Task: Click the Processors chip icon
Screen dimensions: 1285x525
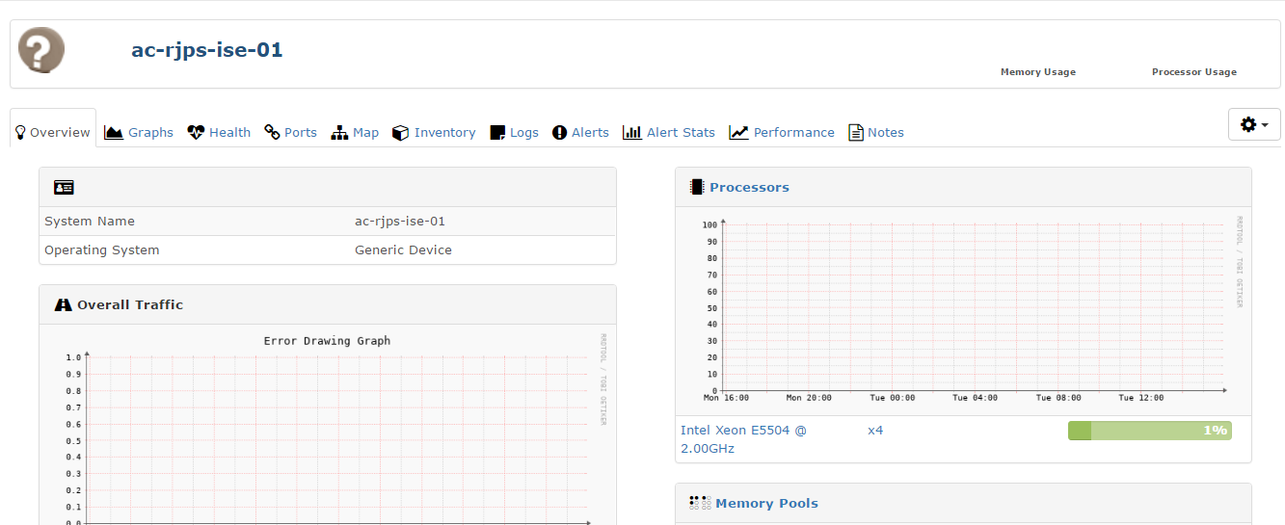Action: [697, 187]
